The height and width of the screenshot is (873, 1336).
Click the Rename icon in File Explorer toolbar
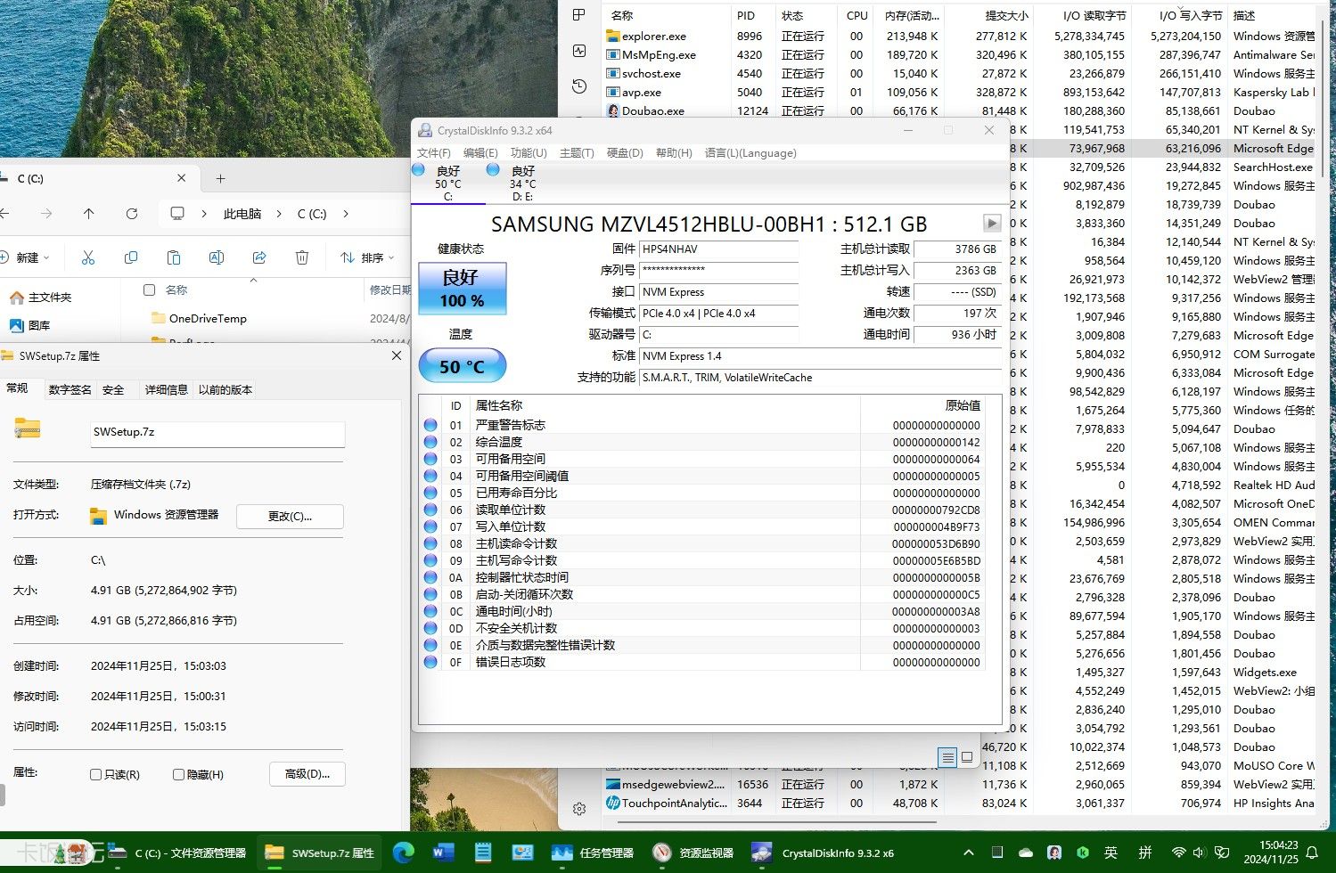pos(216,257)
